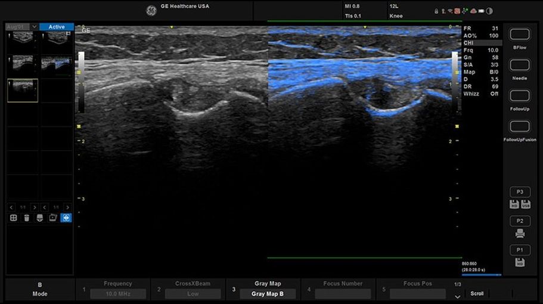Screen dimensions: 543x304
Task: Switch to the Active clipboard tab
Action: (x=57, y=27)
